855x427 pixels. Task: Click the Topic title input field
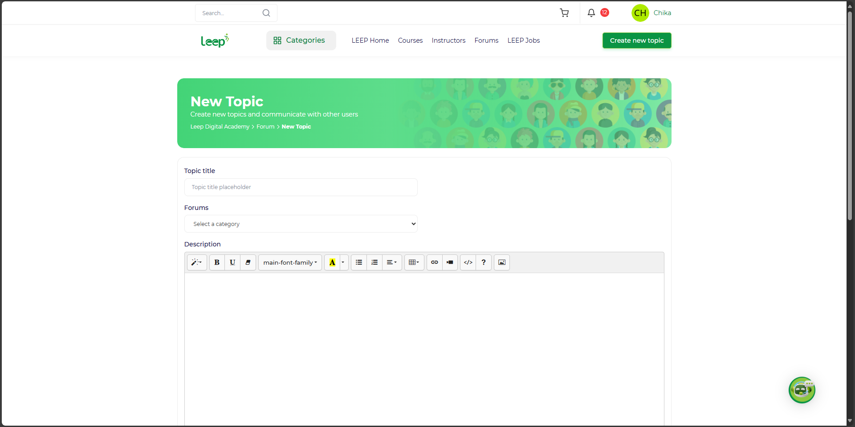point(301,187)
